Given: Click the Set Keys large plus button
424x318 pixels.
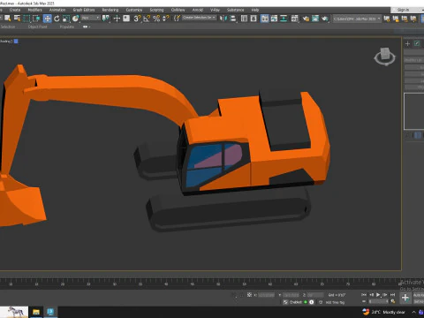Looking at the screenshot, I should (405, 298).
